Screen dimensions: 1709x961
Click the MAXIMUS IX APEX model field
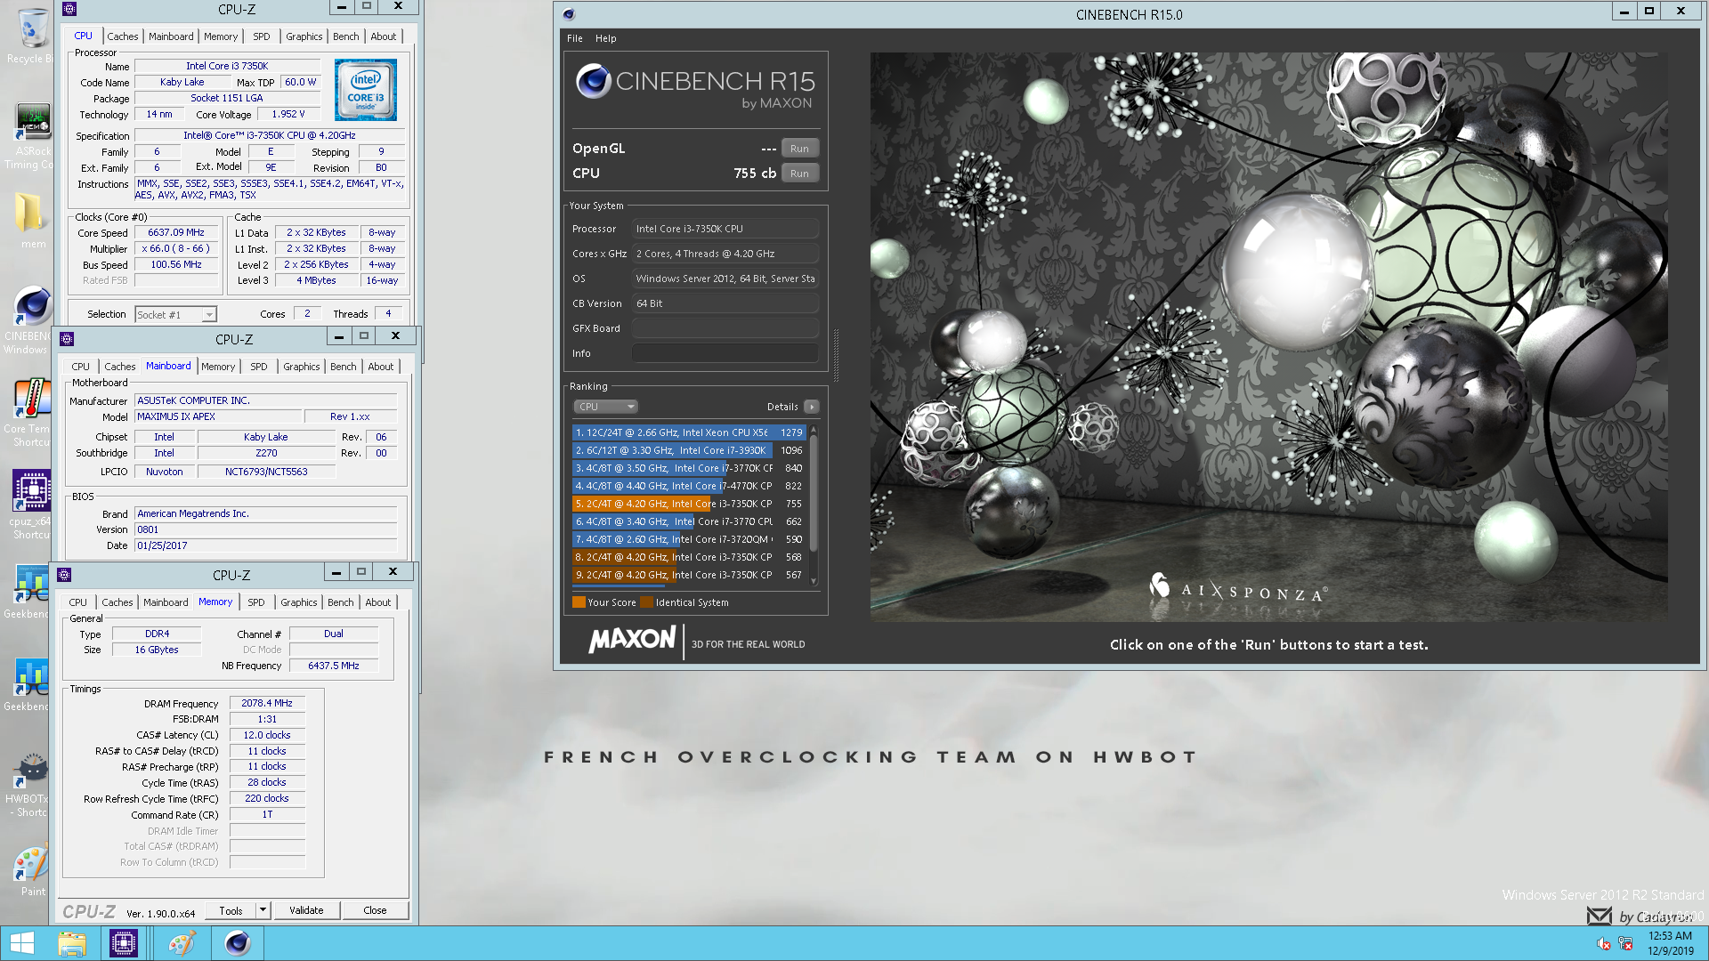(x=217, y=416)
